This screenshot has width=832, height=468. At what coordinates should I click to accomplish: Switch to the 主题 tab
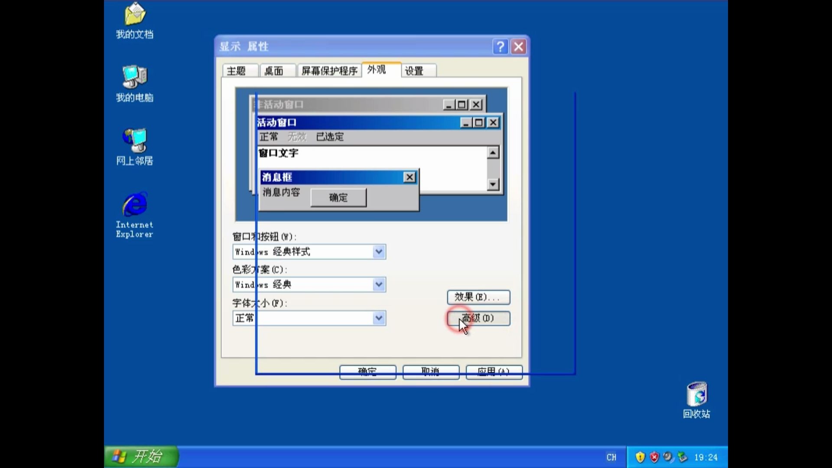tap(239, 70)
